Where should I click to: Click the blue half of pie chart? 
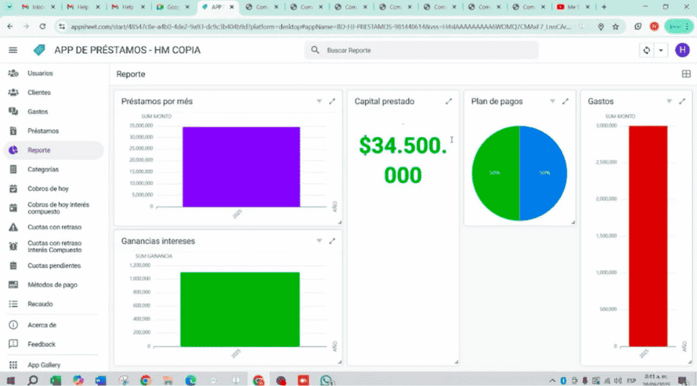click(543, 173)
